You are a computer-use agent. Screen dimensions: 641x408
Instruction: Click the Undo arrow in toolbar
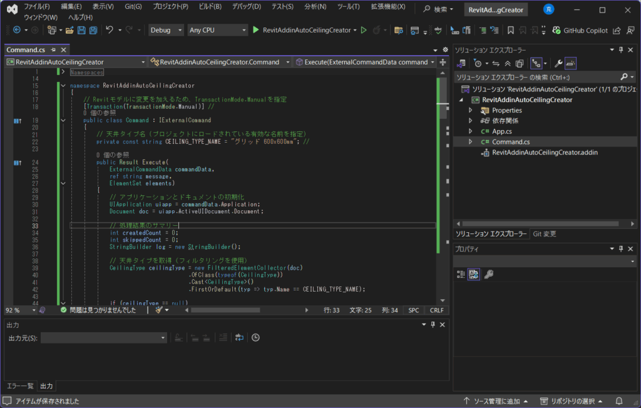click(x=110, y=30)
